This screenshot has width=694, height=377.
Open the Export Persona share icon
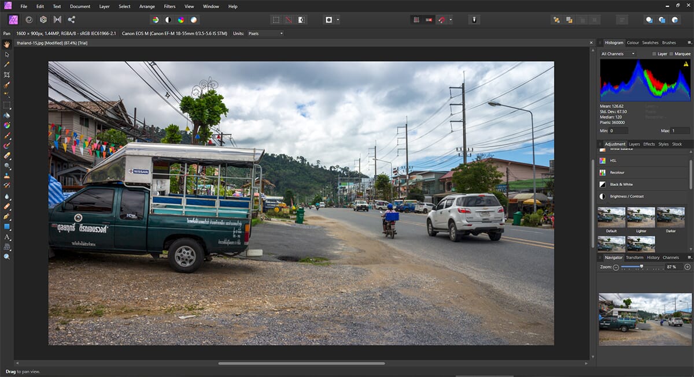pyautogui.click(x=72, y=20)
